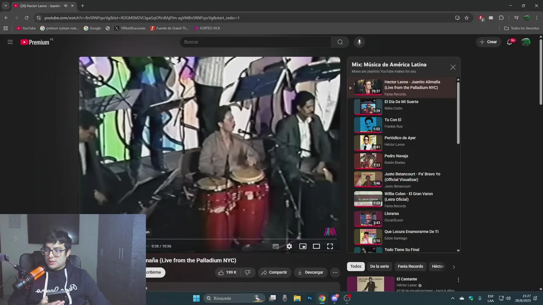
Task: Select the Héctor filter chip
Action: click(x=437, y=266)
